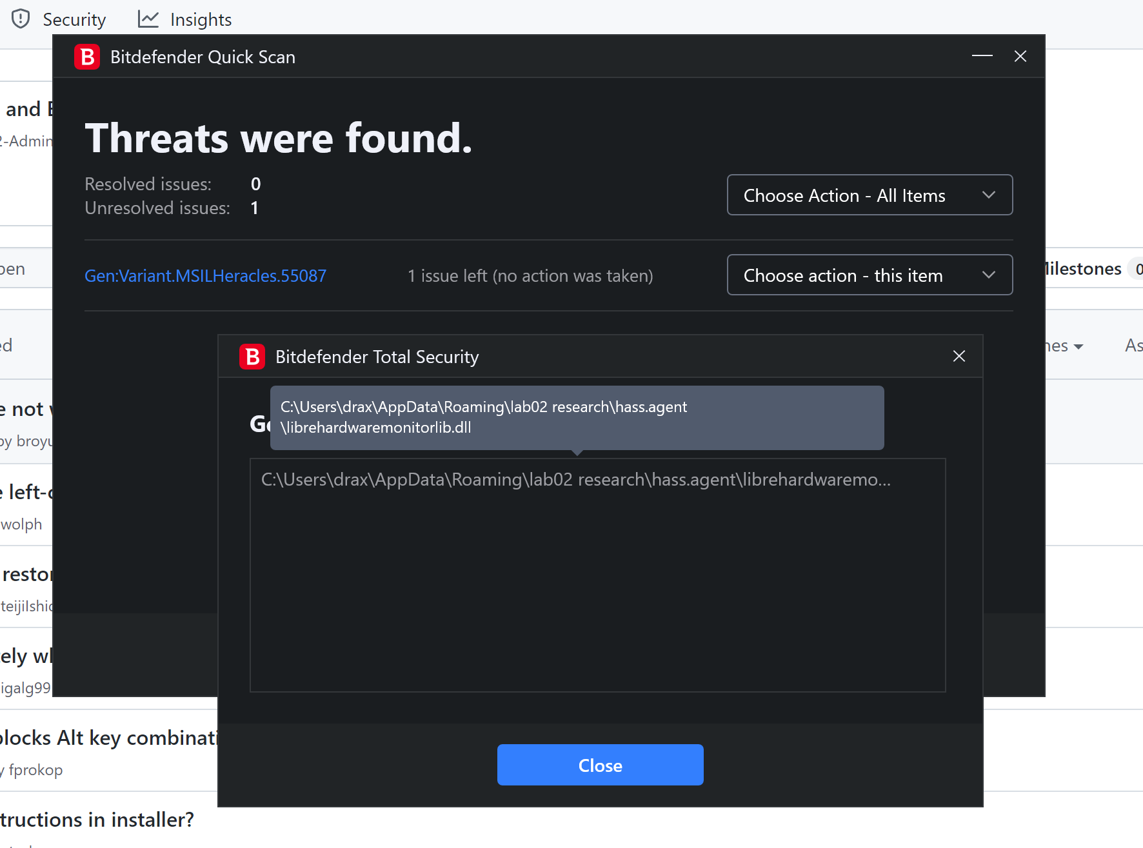Viewport: 1143px width, 848px height.
Task: Click the tooltip showing librehardwaremonitorlib.dll path
Action: 577,417
